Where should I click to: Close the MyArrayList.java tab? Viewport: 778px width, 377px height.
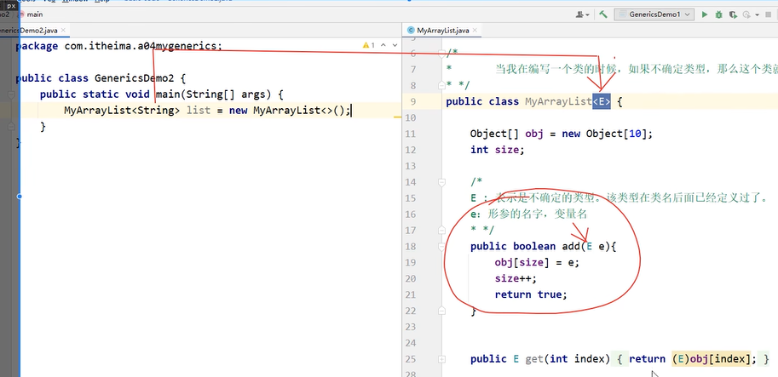point(475,31)
